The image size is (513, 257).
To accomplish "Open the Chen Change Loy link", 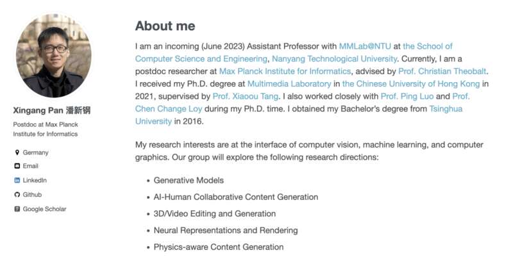I will click(x=169, y=108).
